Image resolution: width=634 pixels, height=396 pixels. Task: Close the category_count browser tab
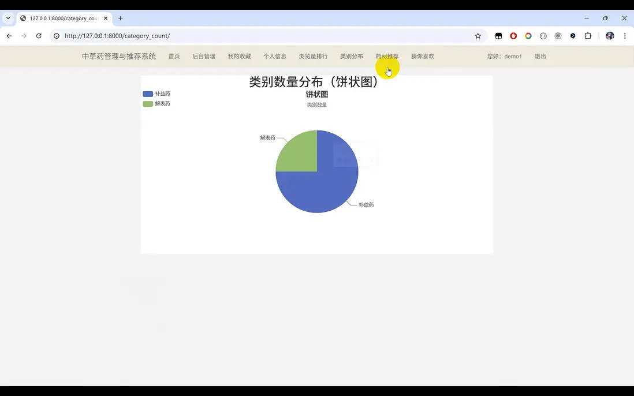[106, 18]
